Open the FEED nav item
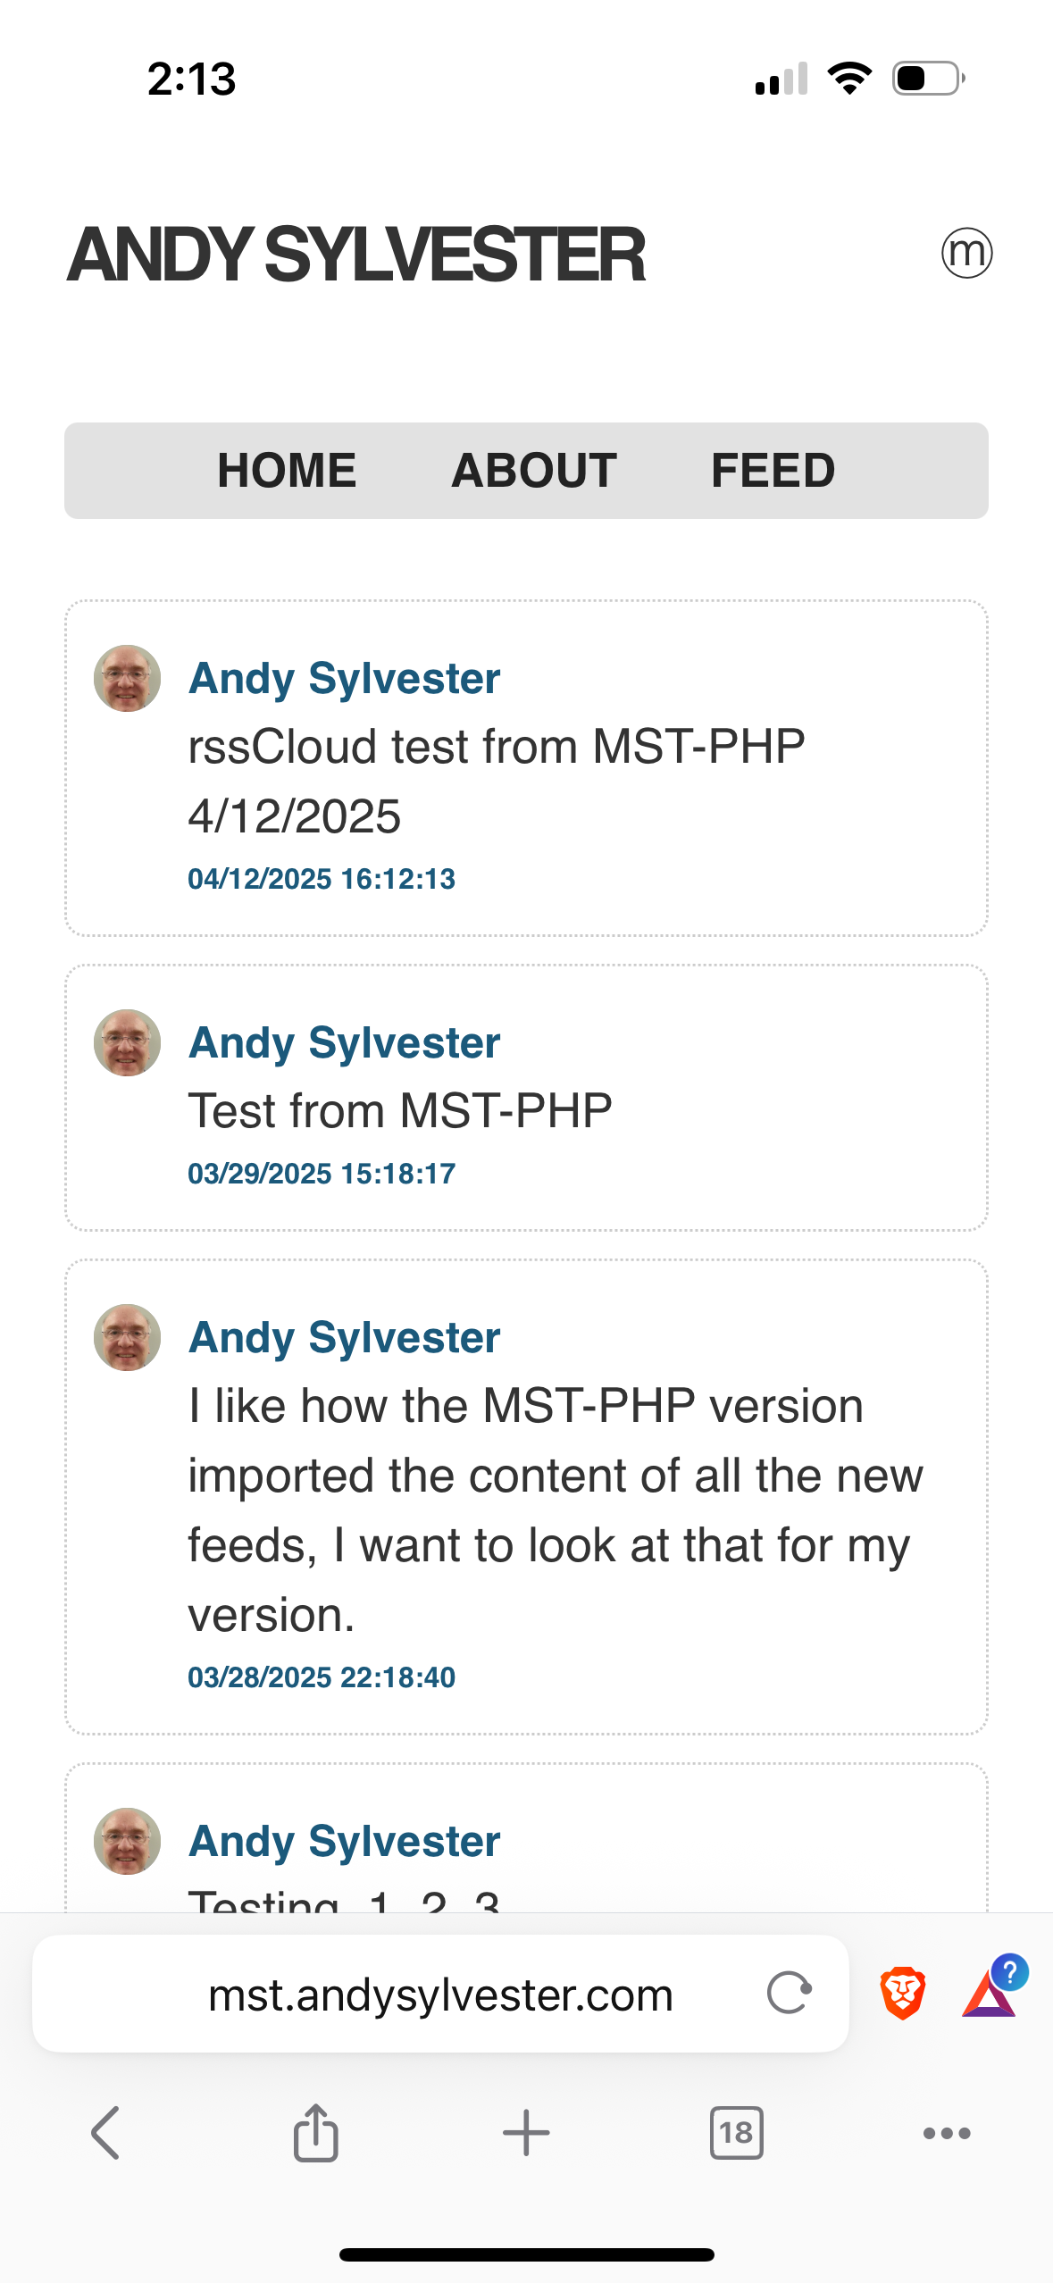This screenshot has height=2283, width=1053. click(773, 471)
